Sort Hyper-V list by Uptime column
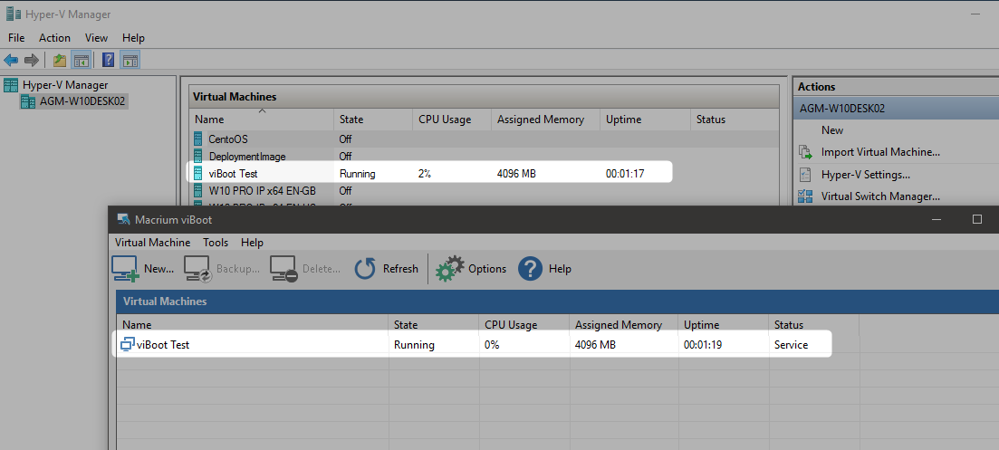 click(x=645, y=119)
